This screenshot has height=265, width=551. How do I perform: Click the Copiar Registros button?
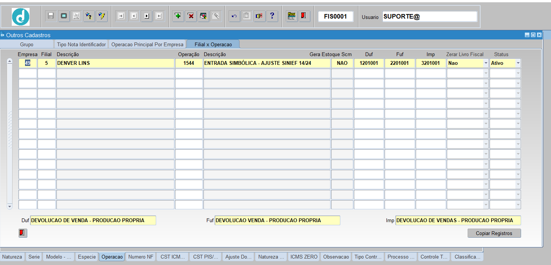[494, 233]
